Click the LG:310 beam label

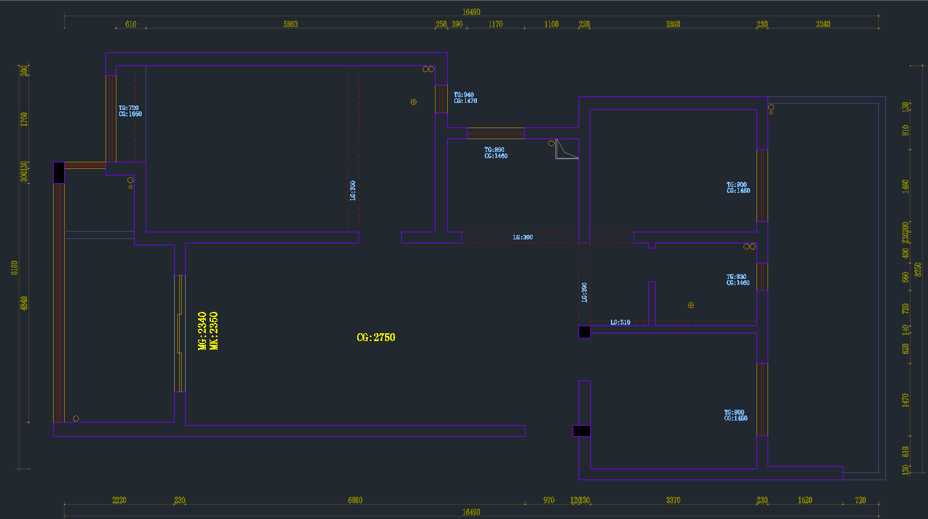[620, 322]
